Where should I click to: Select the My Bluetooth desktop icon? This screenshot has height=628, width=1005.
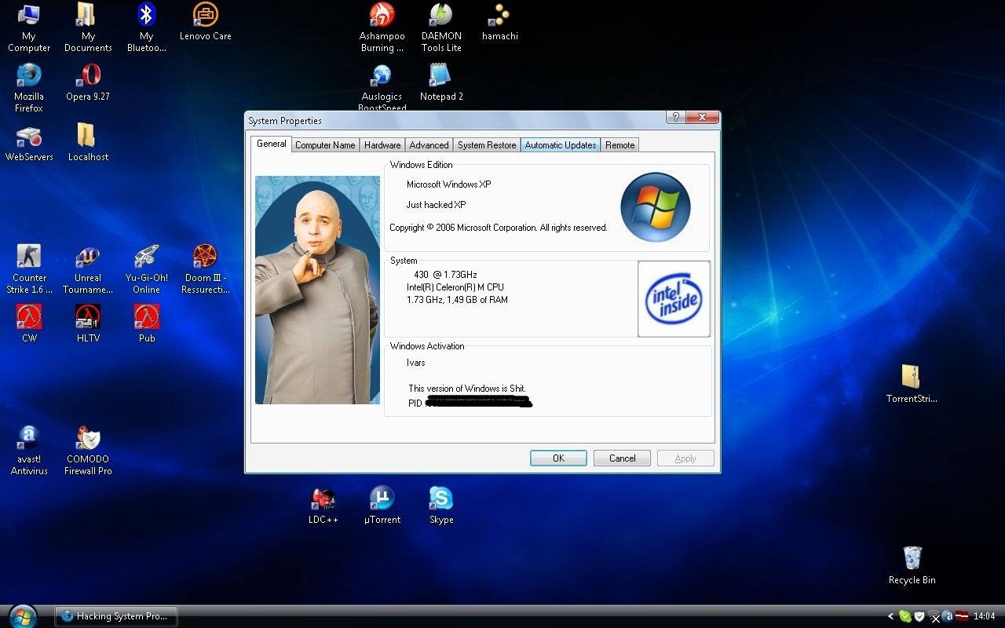147,27
